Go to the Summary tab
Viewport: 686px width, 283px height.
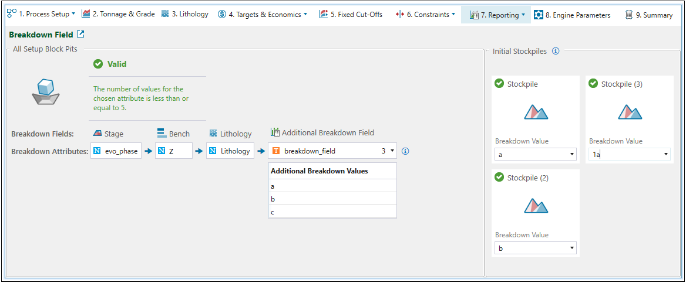point(648,15)
